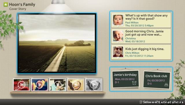Open Paul Milton's message about the show

[141, 20]
